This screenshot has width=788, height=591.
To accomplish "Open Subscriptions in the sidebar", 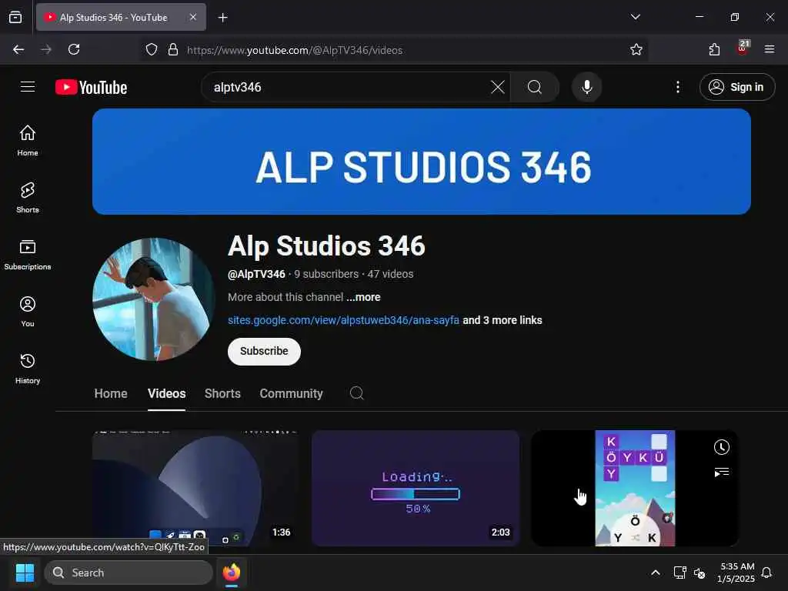I will point(28,255).
